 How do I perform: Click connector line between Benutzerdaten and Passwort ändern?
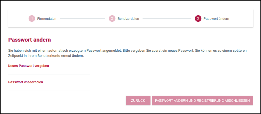[x=167, y=19]
